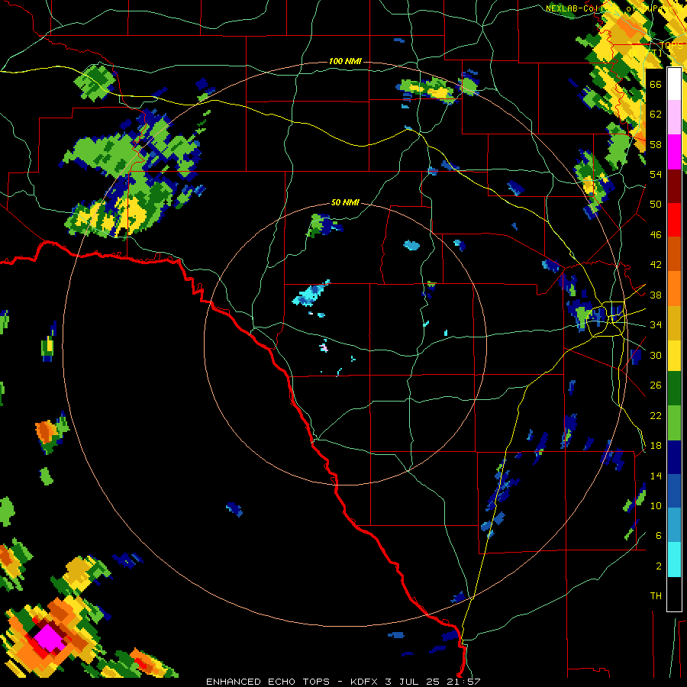This screenshot has height=687, width=687.
Task: Pick the dark red legend swatch
Action: (x=674, y=185)
